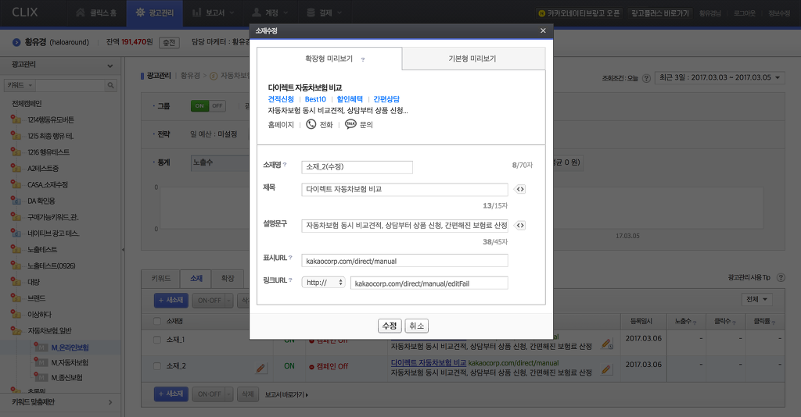The height and width of the screenshot is (417, 801).
Task: Open the 대량 campaign folder icon
Action: click(16, 282)
